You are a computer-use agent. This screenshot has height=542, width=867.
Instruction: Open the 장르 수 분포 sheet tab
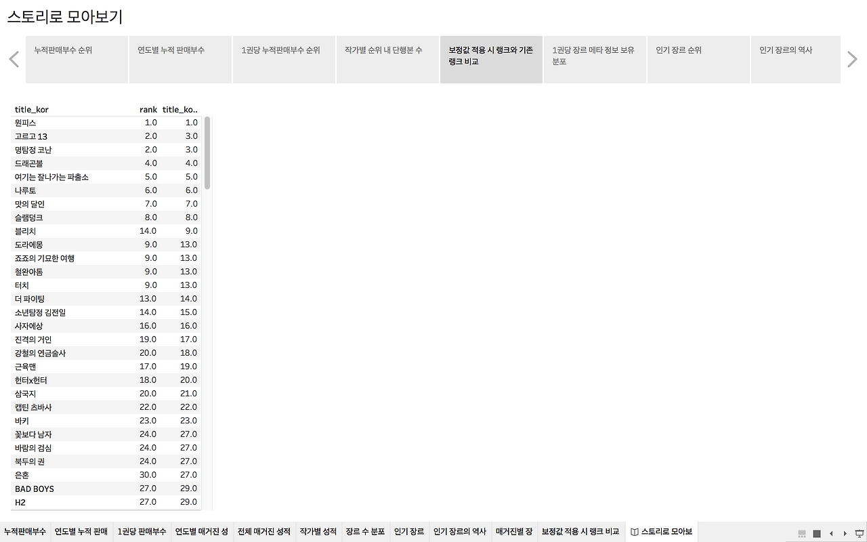pyautogui.click(x=365, y=532)
